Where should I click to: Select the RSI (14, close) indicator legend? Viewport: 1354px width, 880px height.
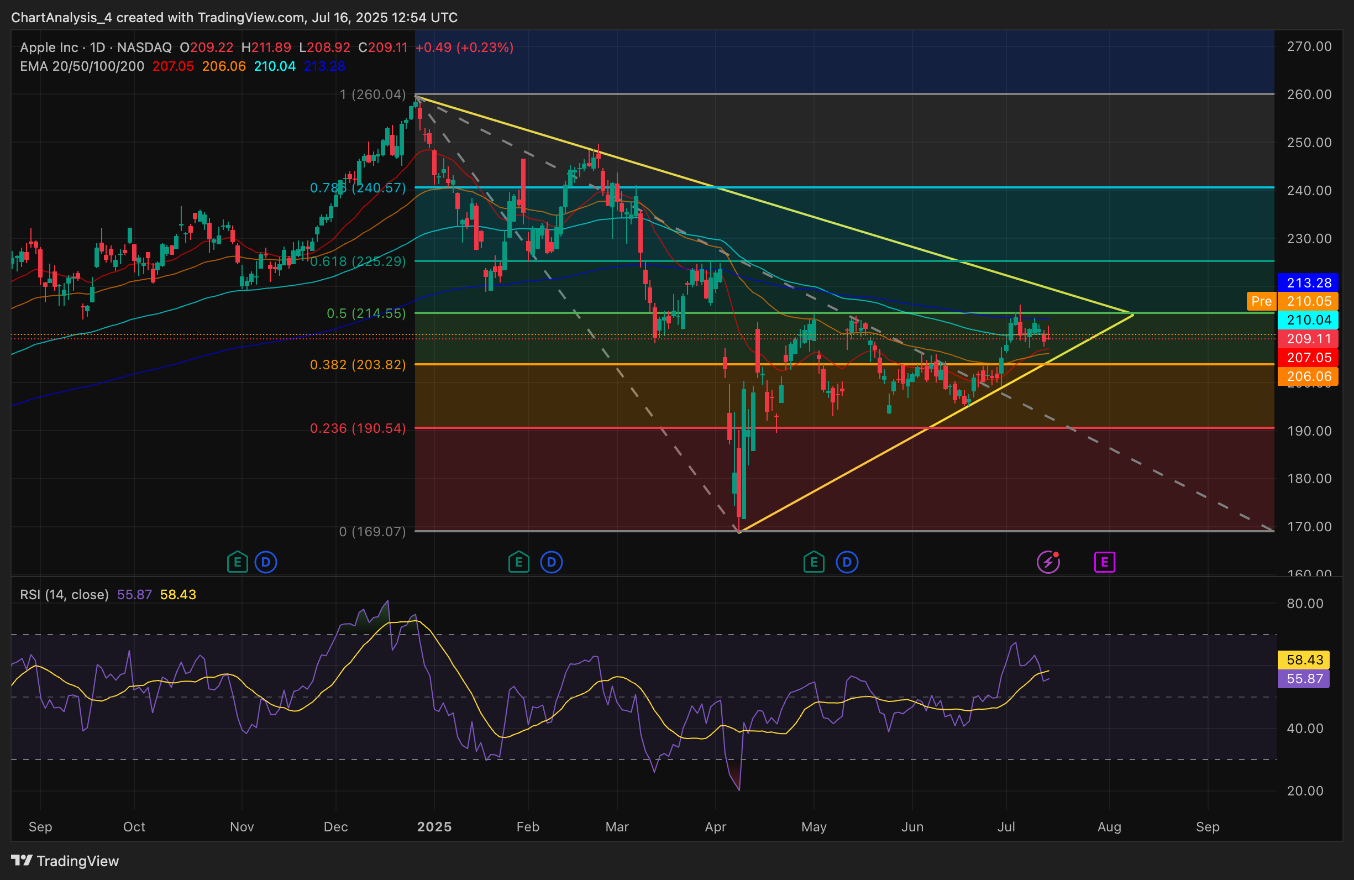pyautogui.click(x=64, y=594)
